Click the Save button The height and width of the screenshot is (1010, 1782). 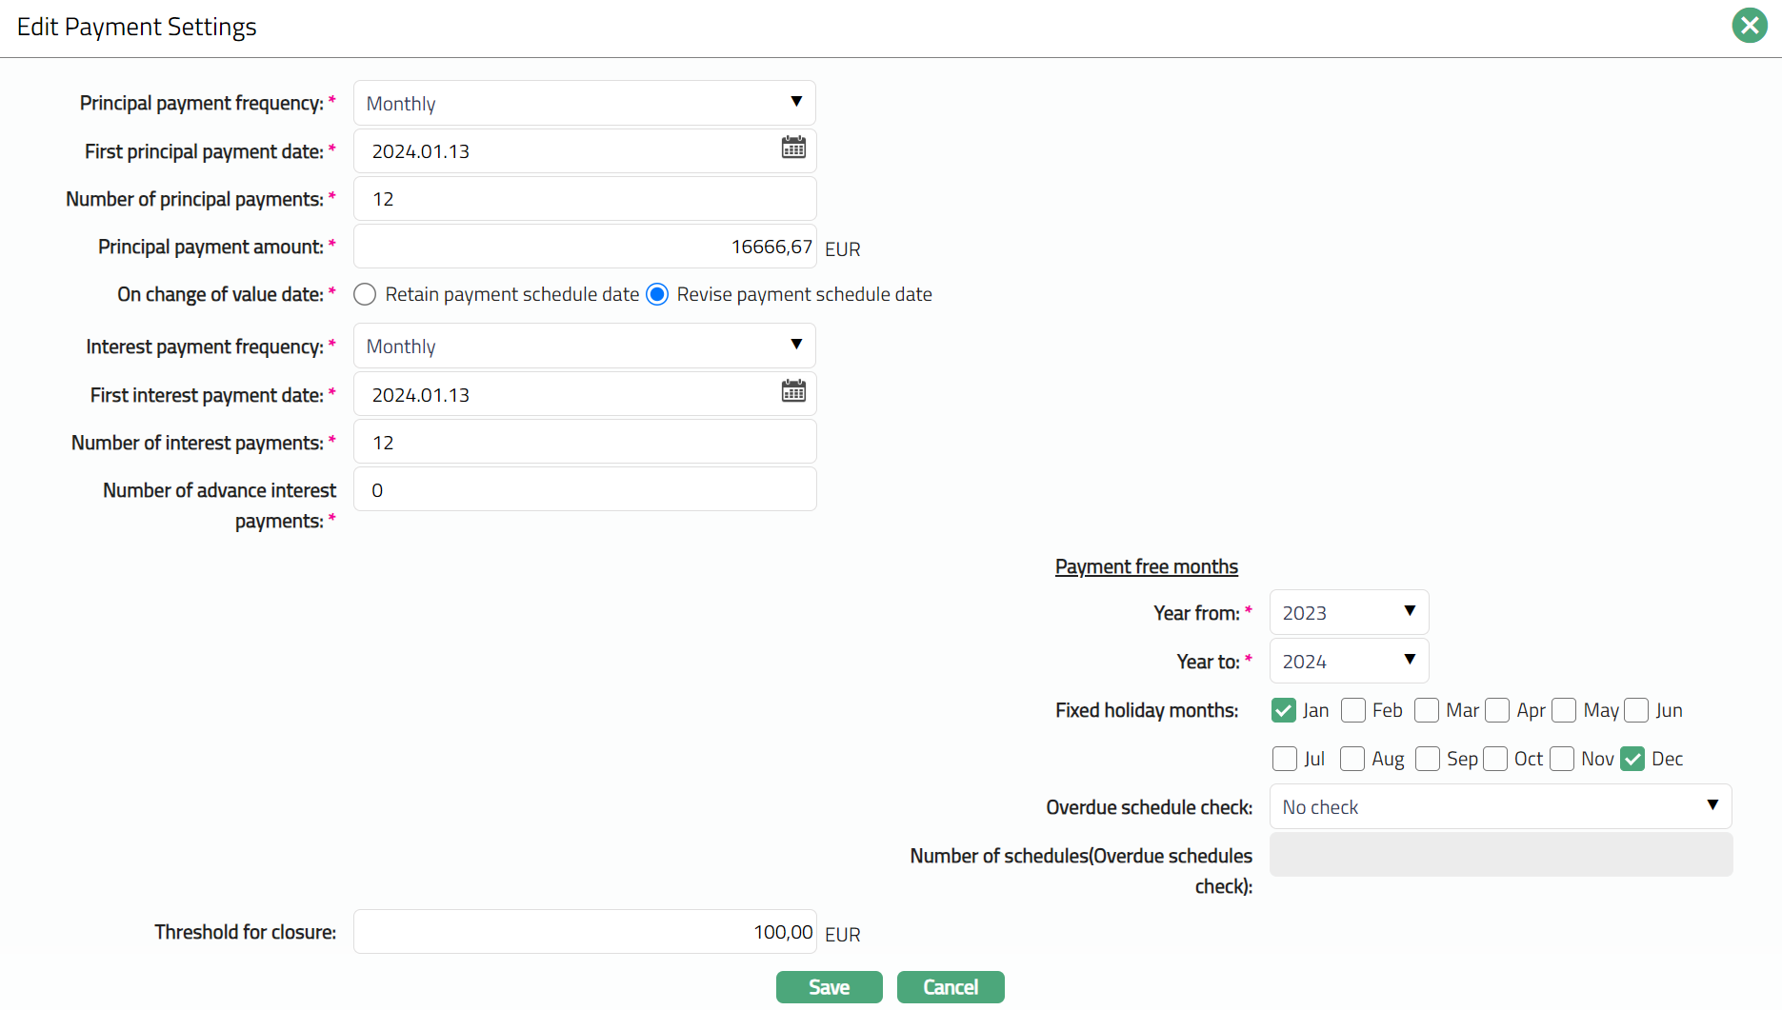pos(829,987)
